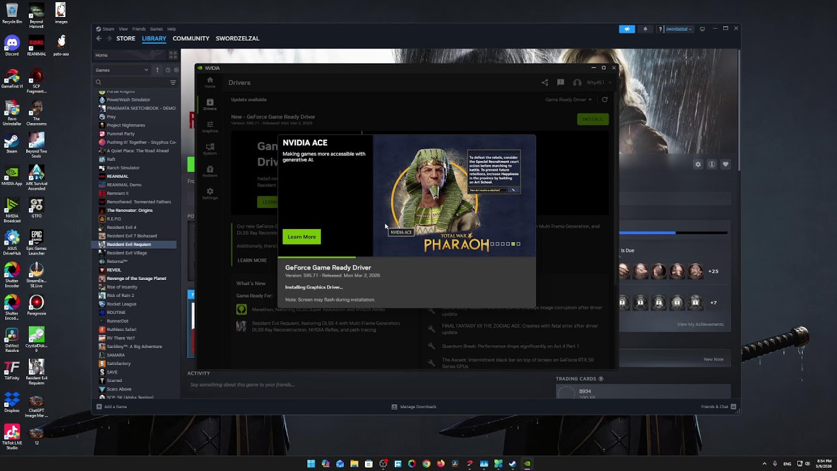Click the Steam back arrow

coord(99,39)
